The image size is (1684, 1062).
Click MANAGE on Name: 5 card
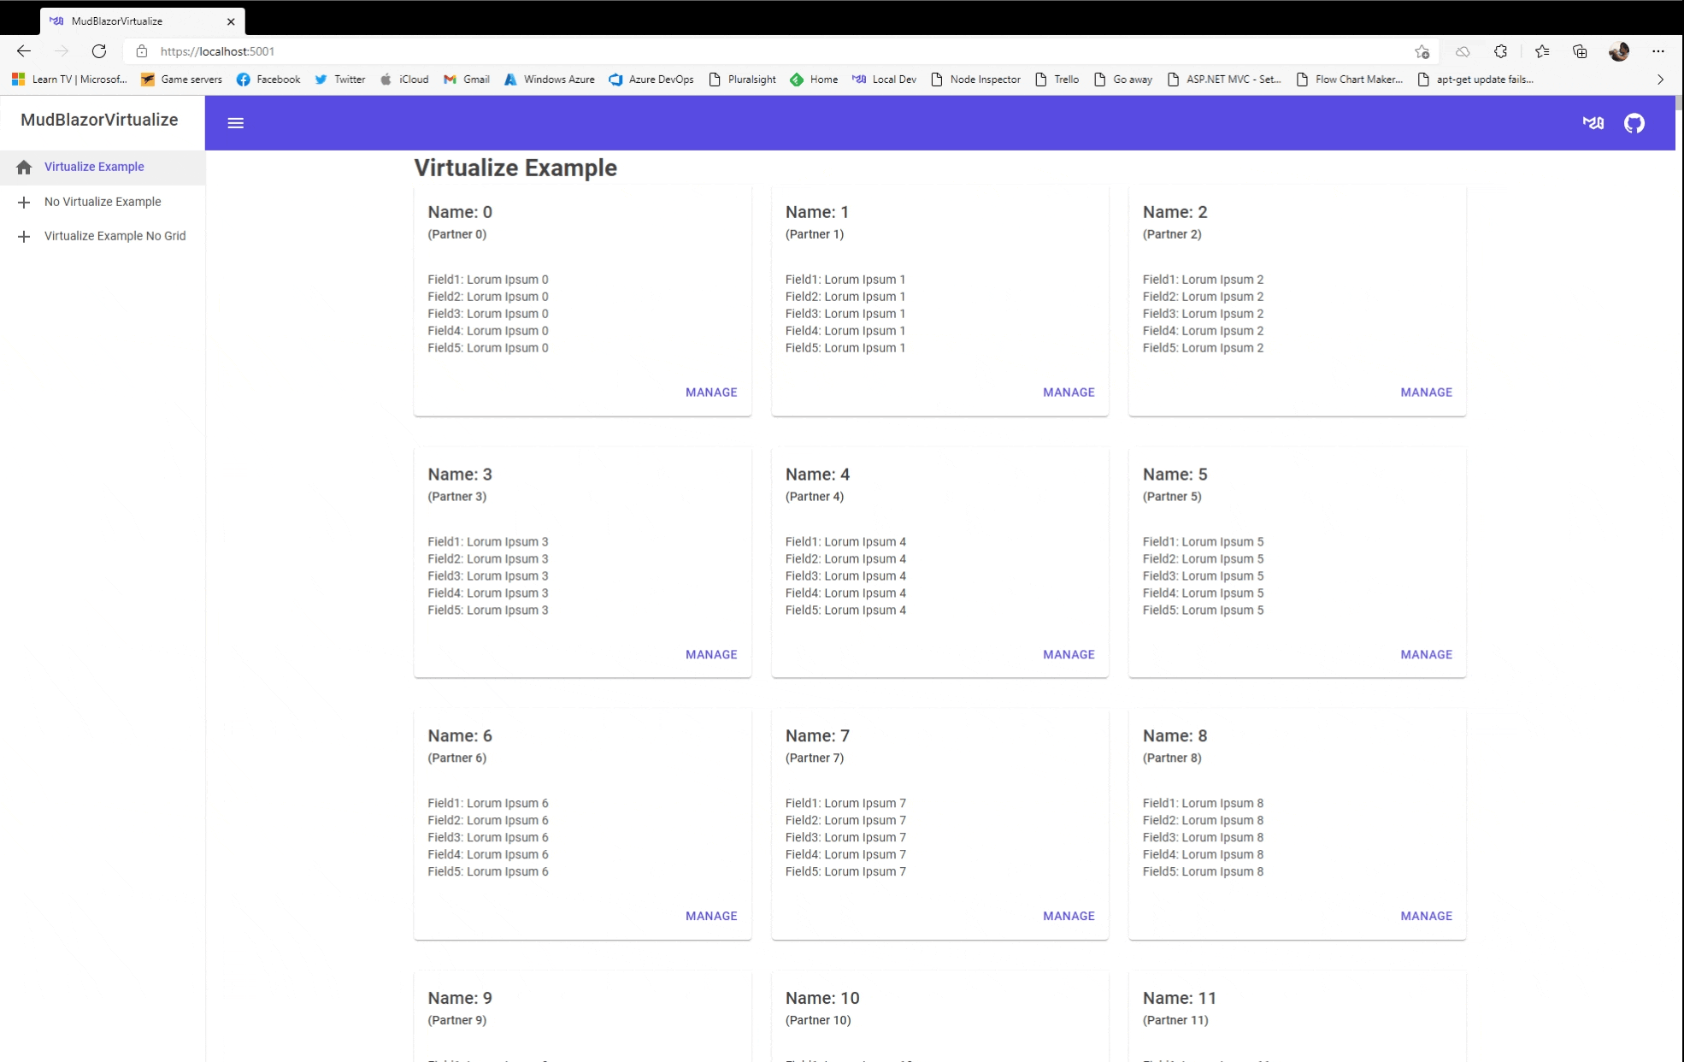pos(1426,654)
